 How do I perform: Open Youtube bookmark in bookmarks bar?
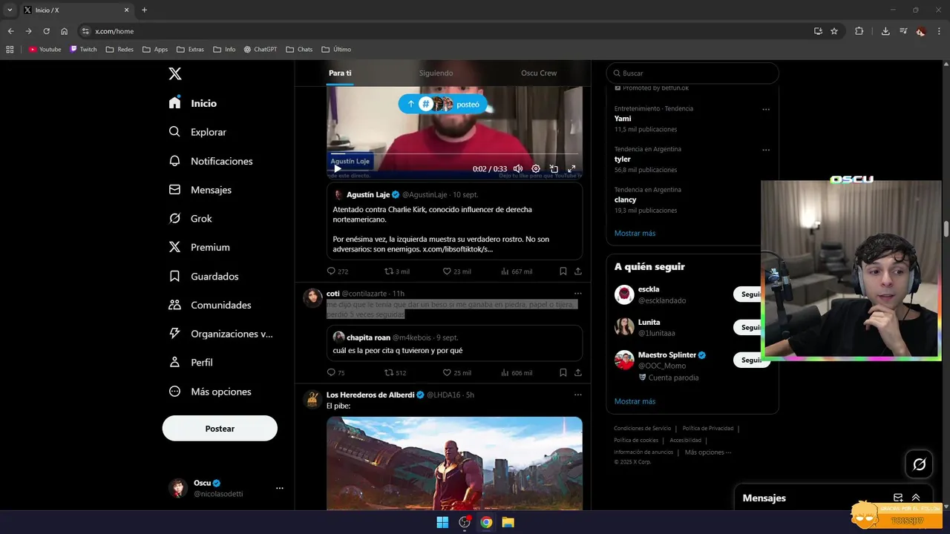point(45,49)
